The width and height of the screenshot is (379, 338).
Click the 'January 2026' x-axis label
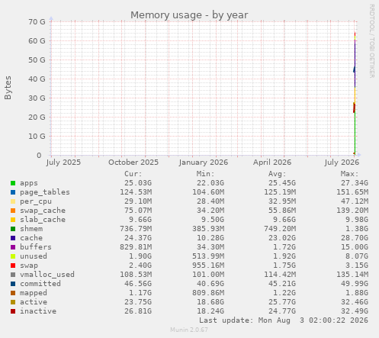pyautogui.click(x=204, y=163)
